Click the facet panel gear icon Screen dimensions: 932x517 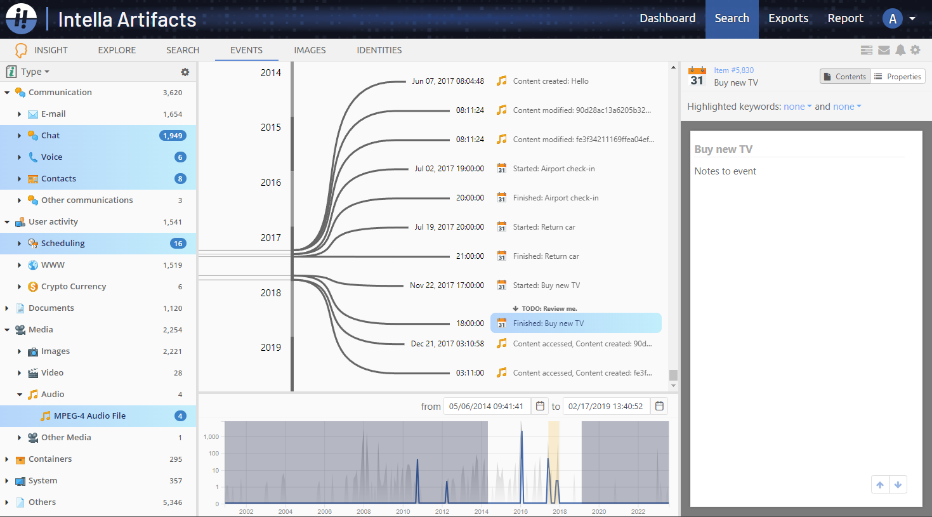[185, 72]
